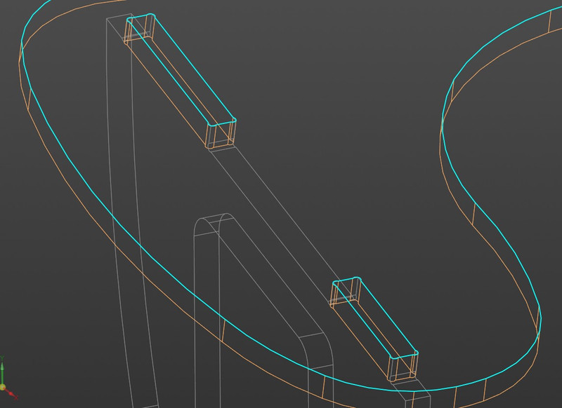Click the yellow origin sphere of gizmo
The height and width of the screenshot is (408, 562).
(3, 386)
